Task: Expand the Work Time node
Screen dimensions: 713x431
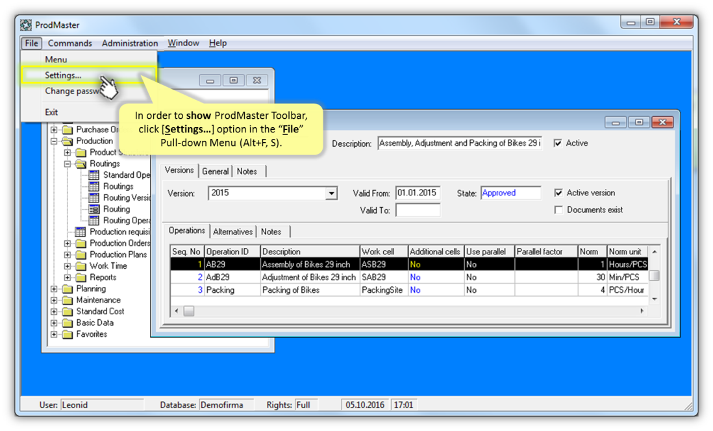Action: point(68,266)
